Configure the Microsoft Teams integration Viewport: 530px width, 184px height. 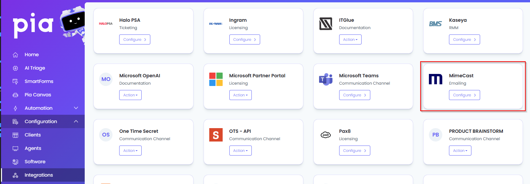355,95
